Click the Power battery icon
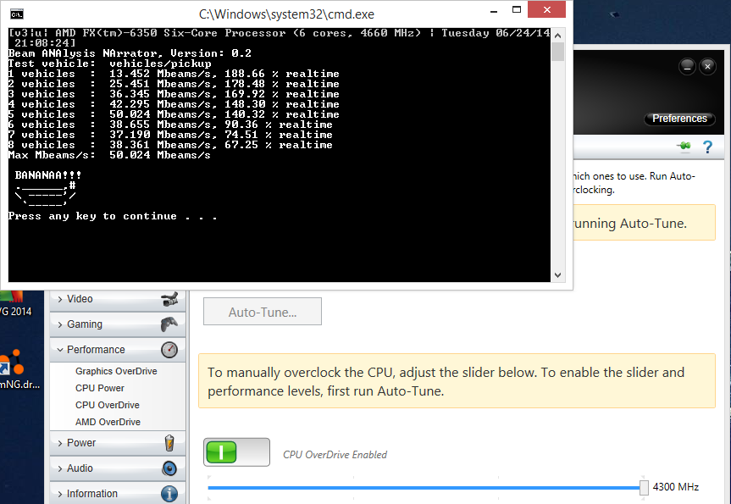This screenshot has width=731, height=504. (x=169, y=443)
